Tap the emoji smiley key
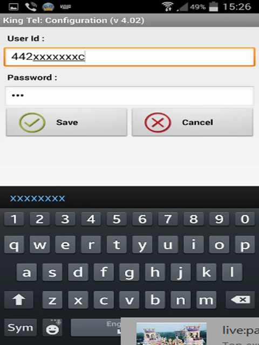This screenshot has width=259, height=345. [x=52, y=327]
